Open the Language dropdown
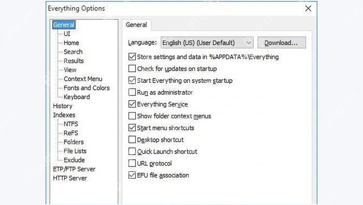Screen dimensions: 363x205 pyautogui.click(x=207, y=43)
